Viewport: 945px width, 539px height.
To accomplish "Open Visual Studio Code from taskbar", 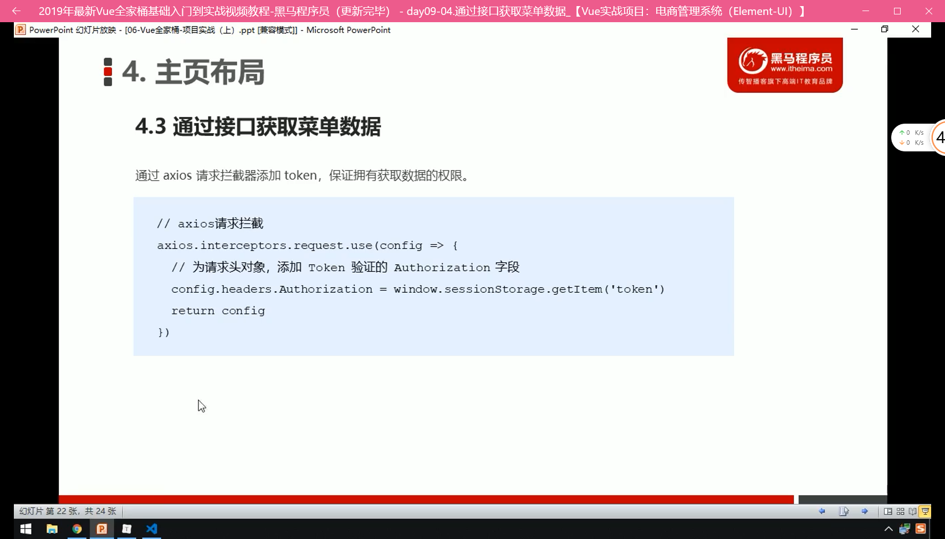I will coord(152,529).
